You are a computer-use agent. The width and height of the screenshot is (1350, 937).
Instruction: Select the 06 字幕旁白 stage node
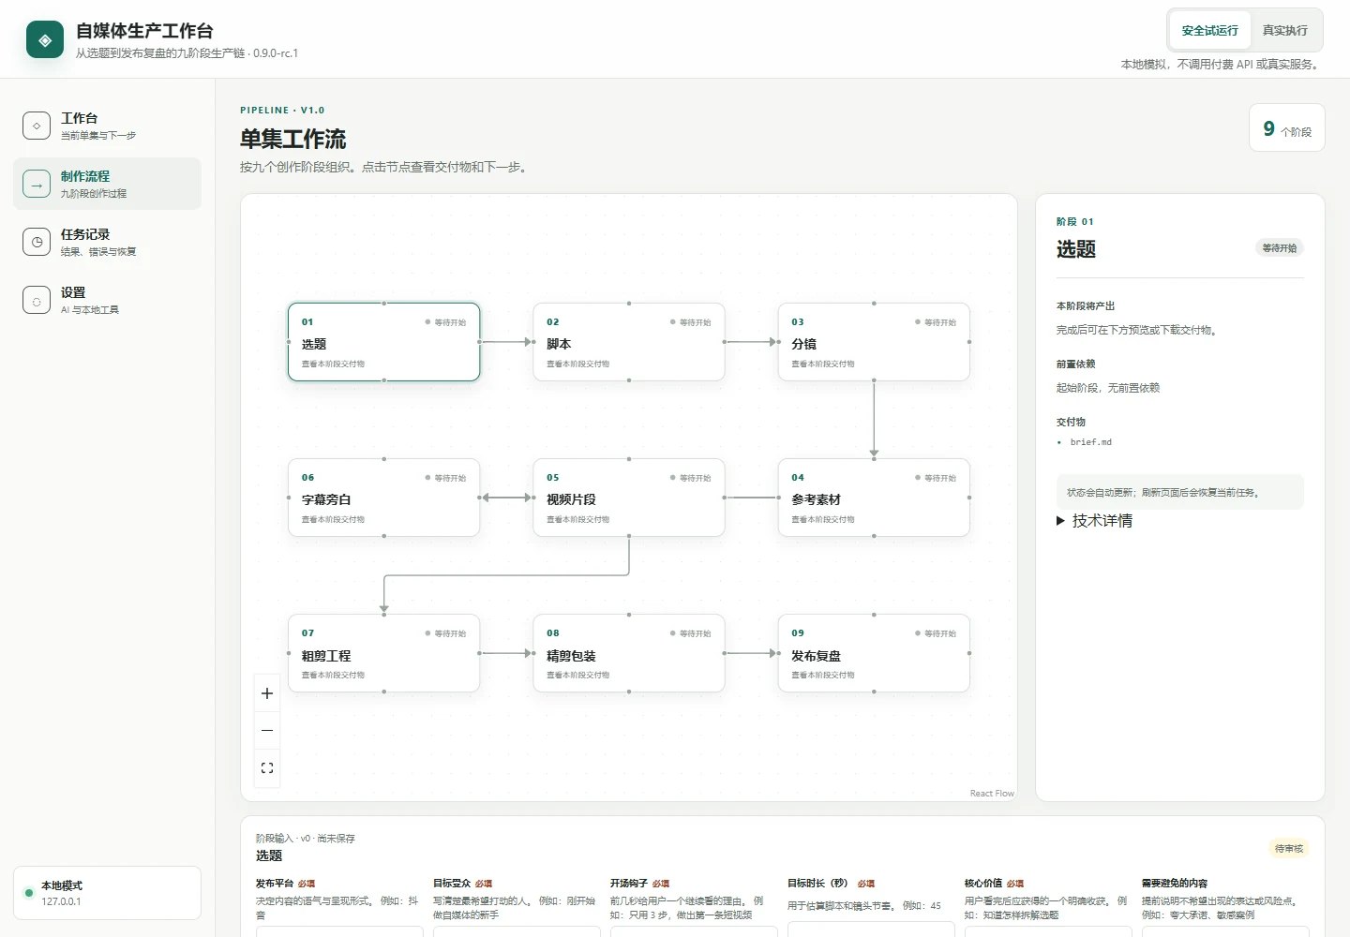(384, 498)
